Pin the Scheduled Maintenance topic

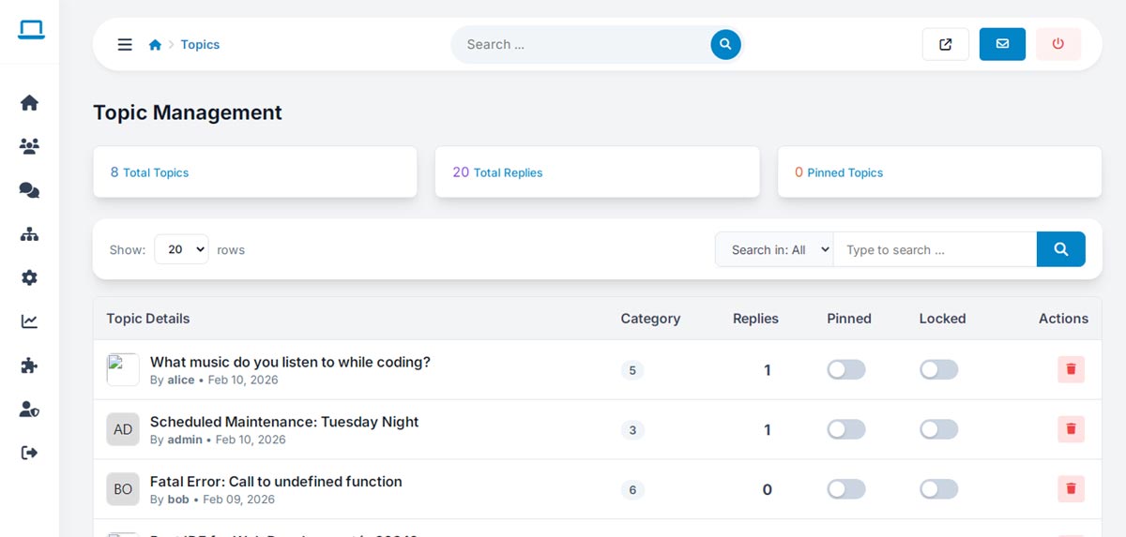coord(846,429)
